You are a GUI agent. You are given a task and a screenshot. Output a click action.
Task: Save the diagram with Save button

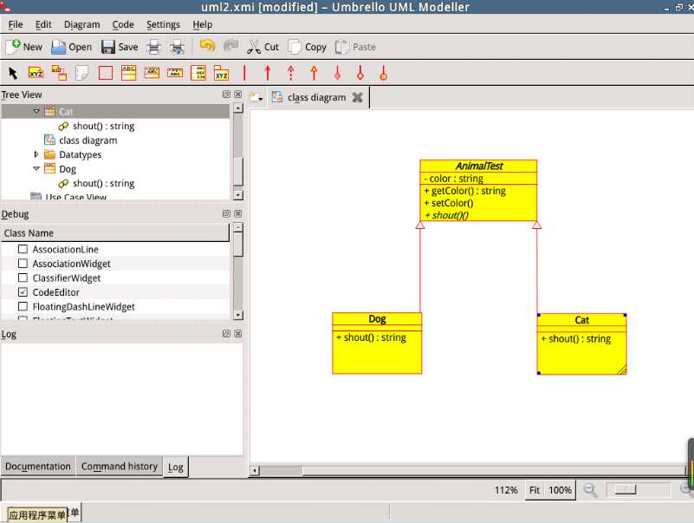tap(120, 47)
